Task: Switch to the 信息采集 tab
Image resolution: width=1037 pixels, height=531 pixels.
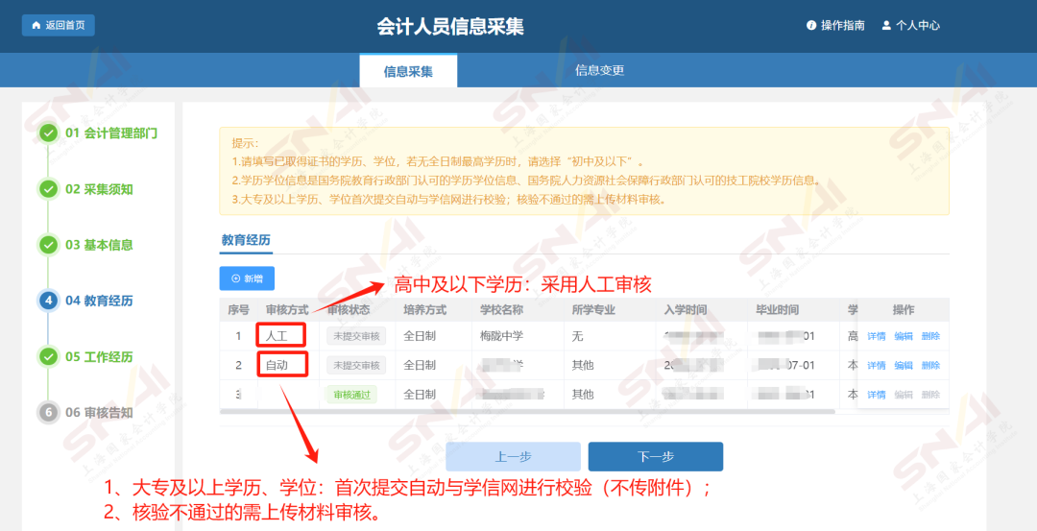Action: click(x=408, y=71)
